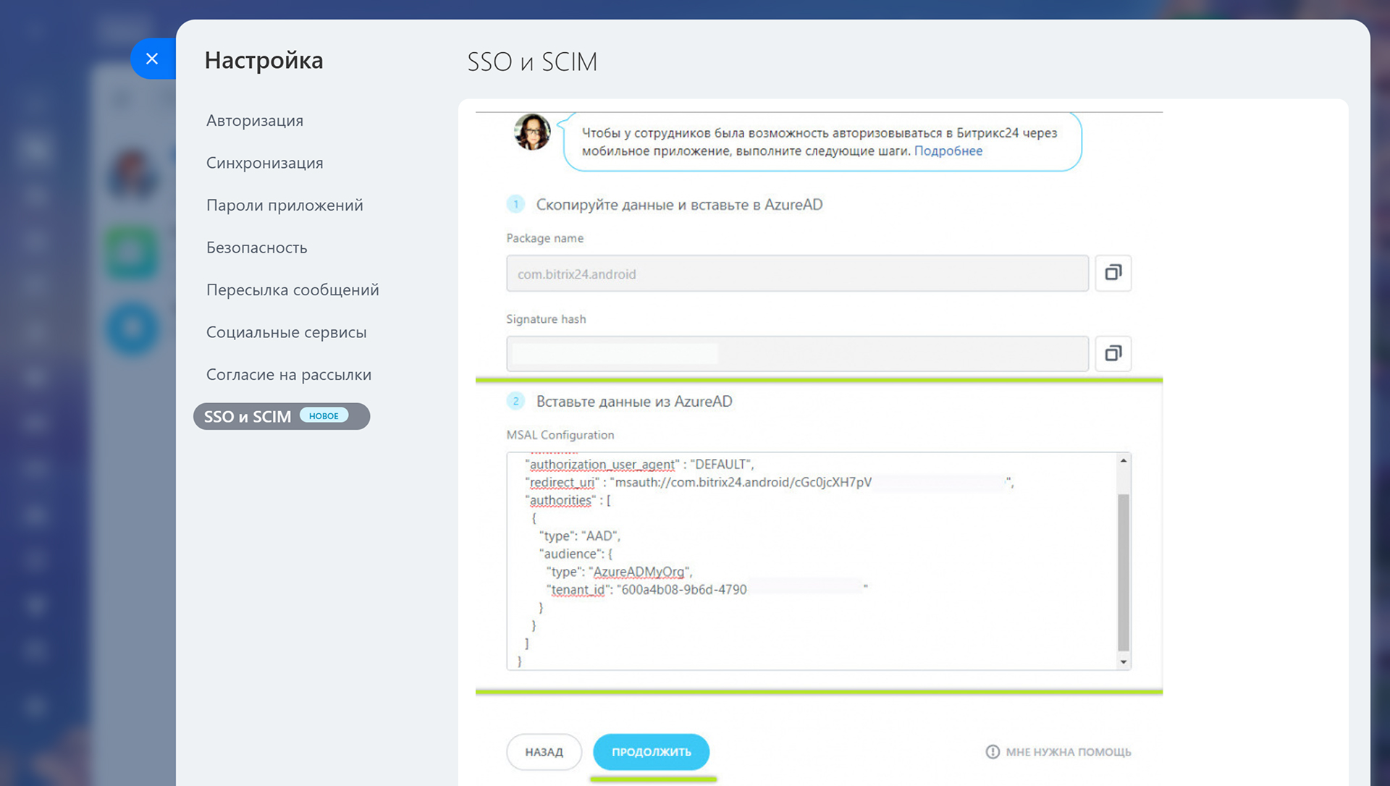Click the Вставьте данные из AzureAD heading
Viewport: 1390px width, 786px height.
(634, 402)
